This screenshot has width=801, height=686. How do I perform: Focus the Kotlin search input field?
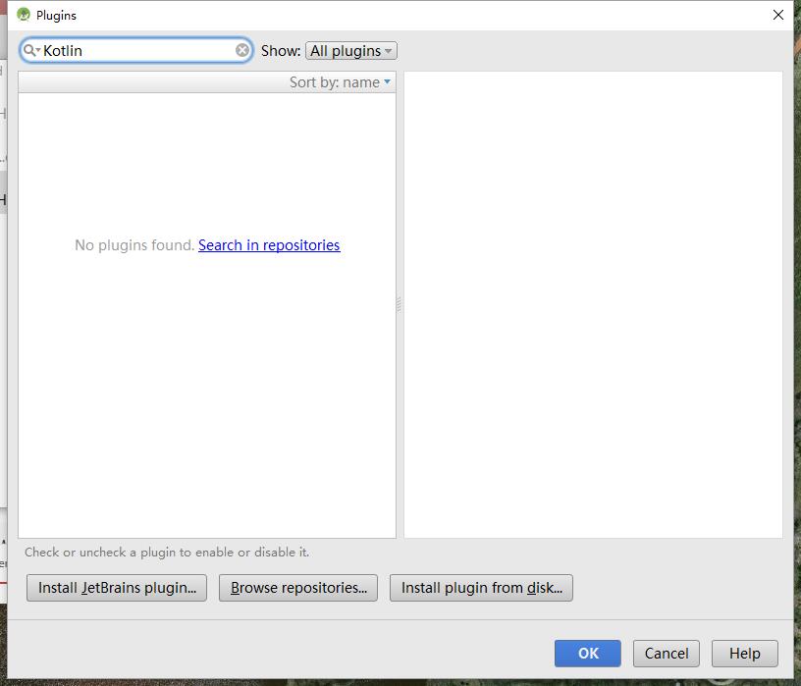pos(138,51)
